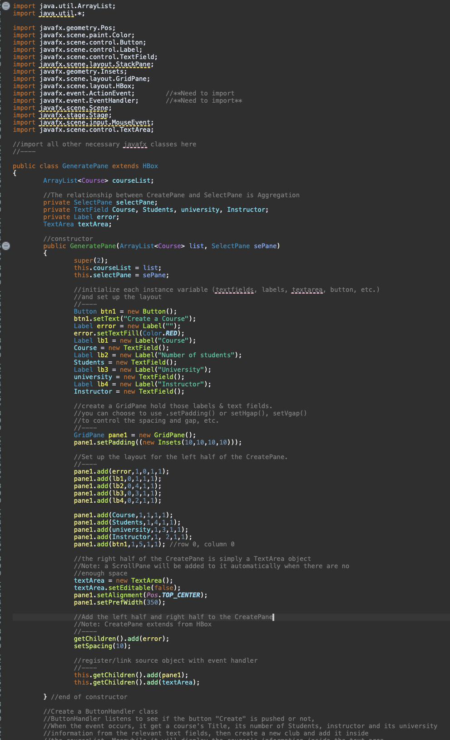Viewport: 450px width, 740px height.
Task: Click the 'javafx.scene.control.Label' import line
Action: pos(78,50)
